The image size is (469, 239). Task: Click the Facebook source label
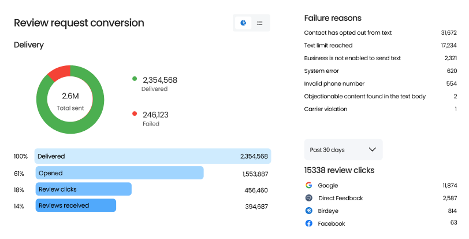point(332,223)
